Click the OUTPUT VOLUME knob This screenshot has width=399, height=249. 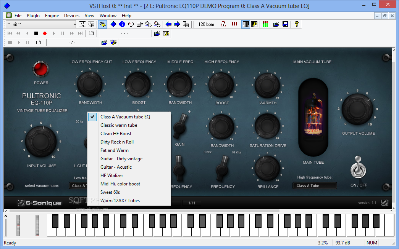pyautogui.click(x=357, y=109)
